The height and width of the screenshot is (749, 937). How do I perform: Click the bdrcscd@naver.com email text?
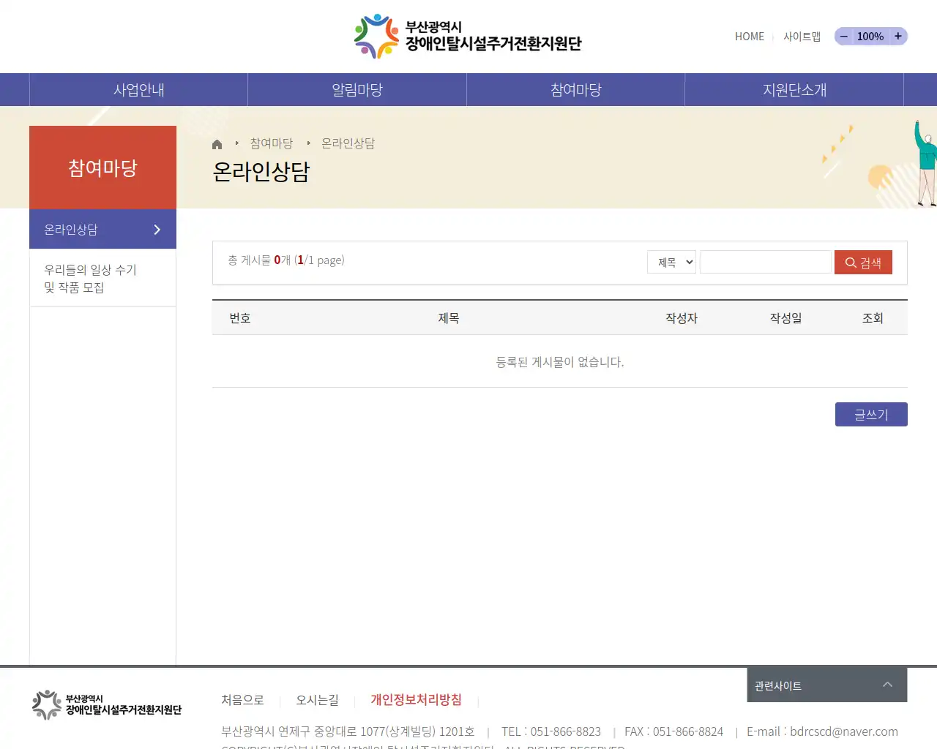coord(844,731)
